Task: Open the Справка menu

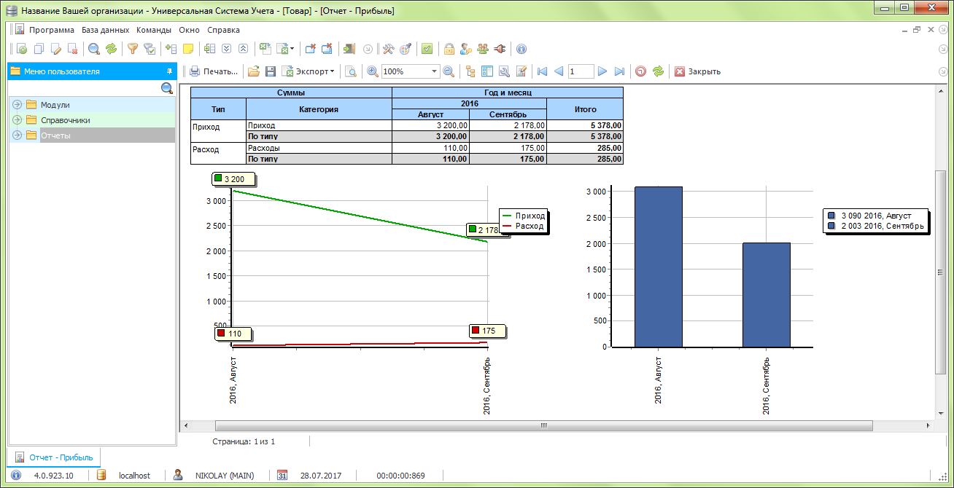Action: click(223, 30)
